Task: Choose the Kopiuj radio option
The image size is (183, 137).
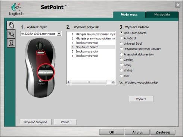Action: (x=121, y=65)
